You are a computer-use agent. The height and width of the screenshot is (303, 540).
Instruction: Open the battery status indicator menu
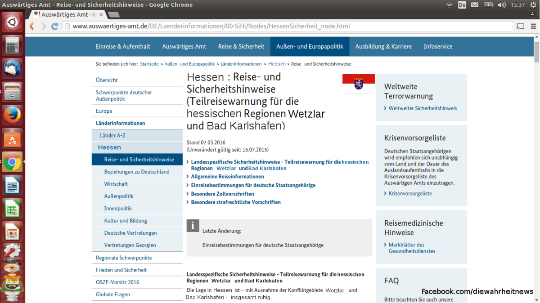click(x=488, y=5)
